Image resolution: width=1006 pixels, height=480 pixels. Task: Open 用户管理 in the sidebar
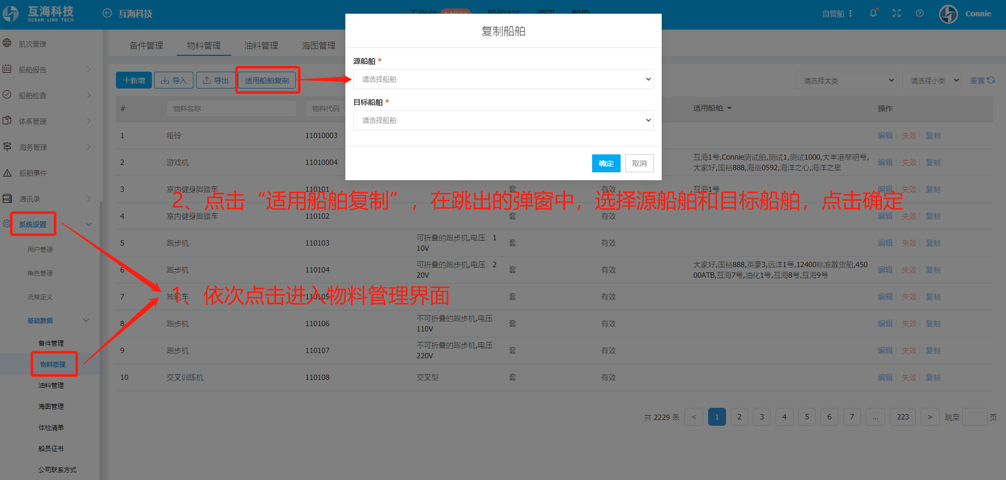coord(40,249)
